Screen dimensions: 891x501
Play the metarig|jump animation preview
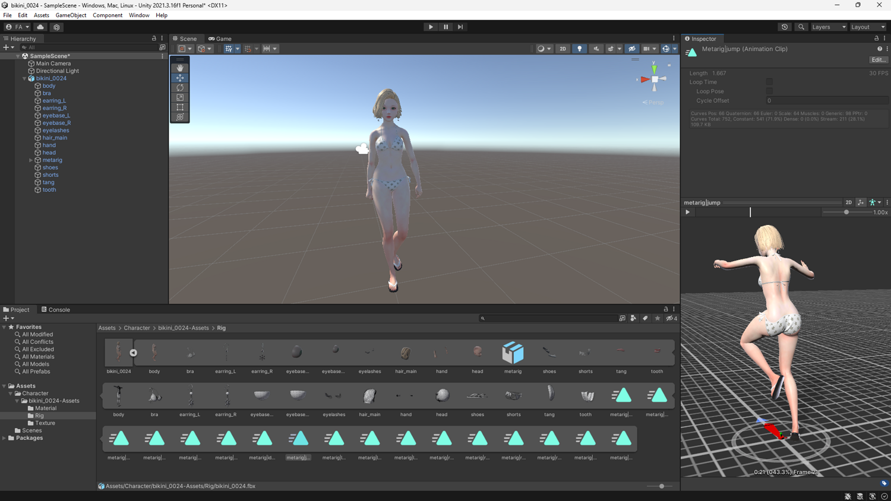(x=687, y=212)
